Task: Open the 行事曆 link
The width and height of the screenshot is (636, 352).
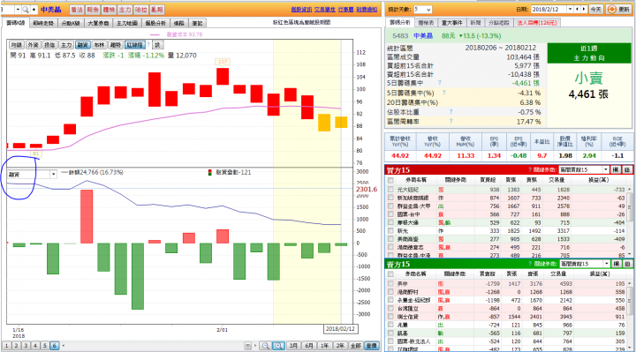Action: click(345, 10)
